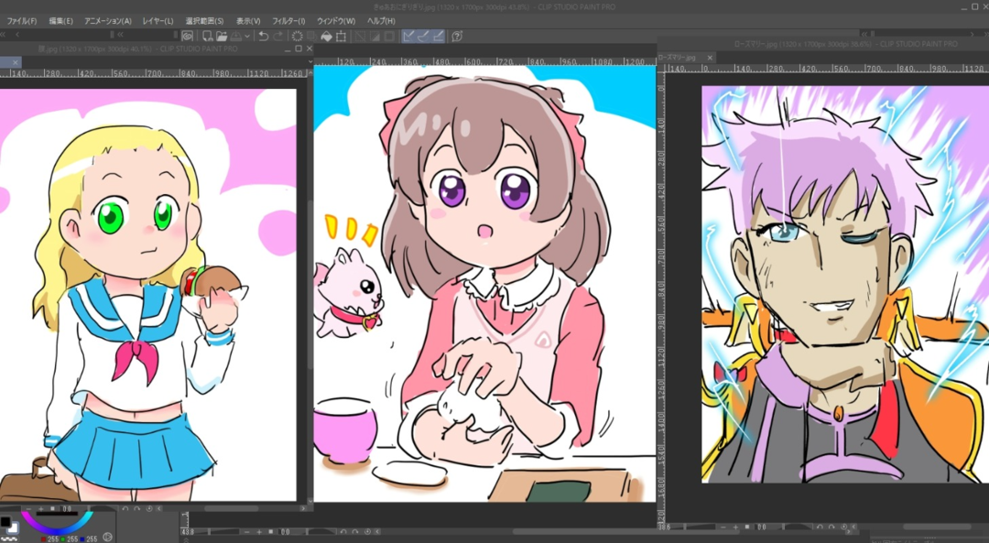Image resolution: width=989 pixels, height=543 pixels.
Task: Select the black main color swatch
Action: (5, 522)
